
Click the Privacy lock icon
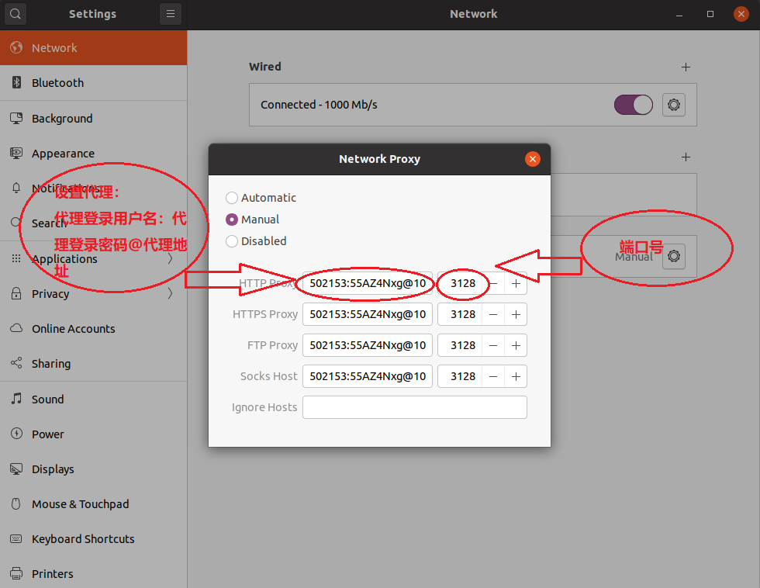(x=16, y=293)
